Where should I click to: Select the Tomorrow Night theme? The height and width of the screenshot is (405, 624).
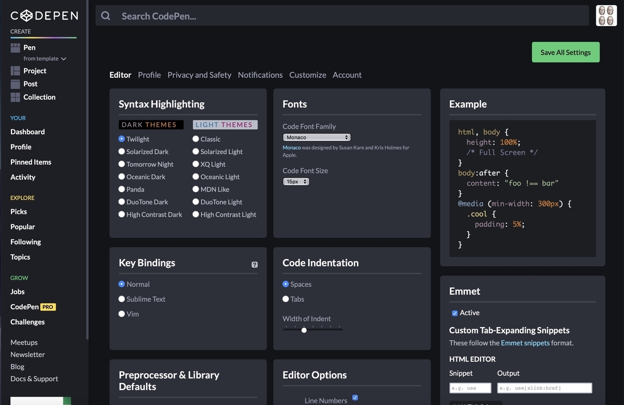[x=122, y=164]
